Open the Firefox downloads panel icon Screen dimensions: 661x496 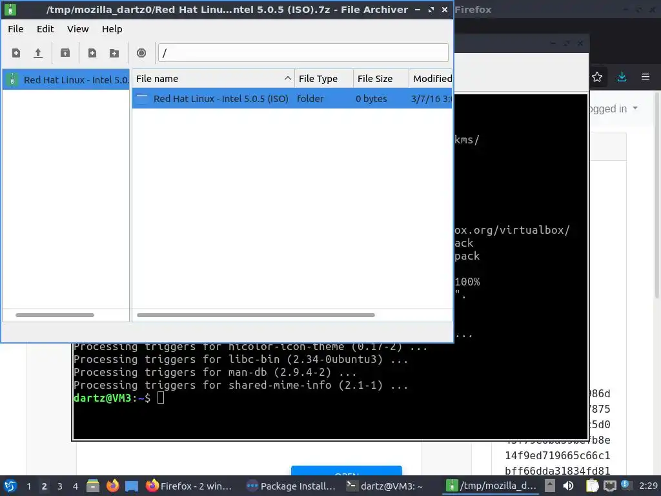click(x=622, y=77)
